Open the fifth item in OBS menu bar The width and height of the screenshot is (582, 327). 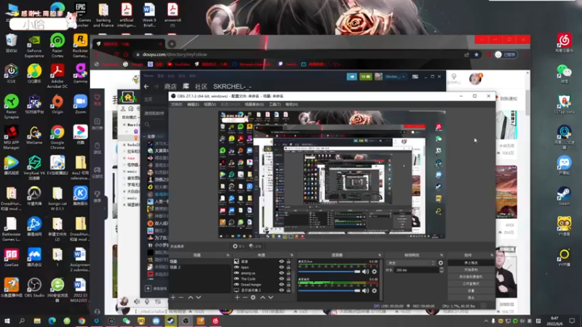(x=254, y=105)
